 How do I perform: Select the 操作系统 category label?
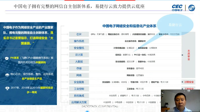coord(79,41)
